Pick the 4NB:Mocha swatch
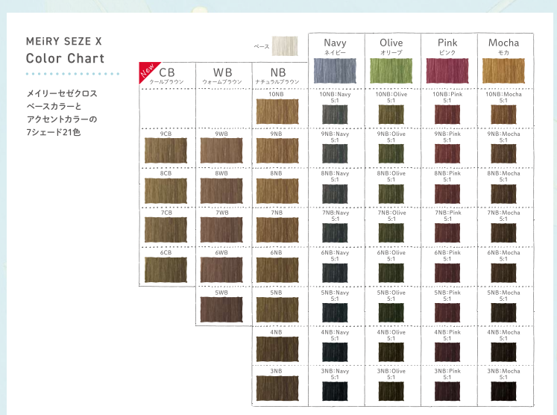This screenshot has height=415, width=557. point(503,352)
